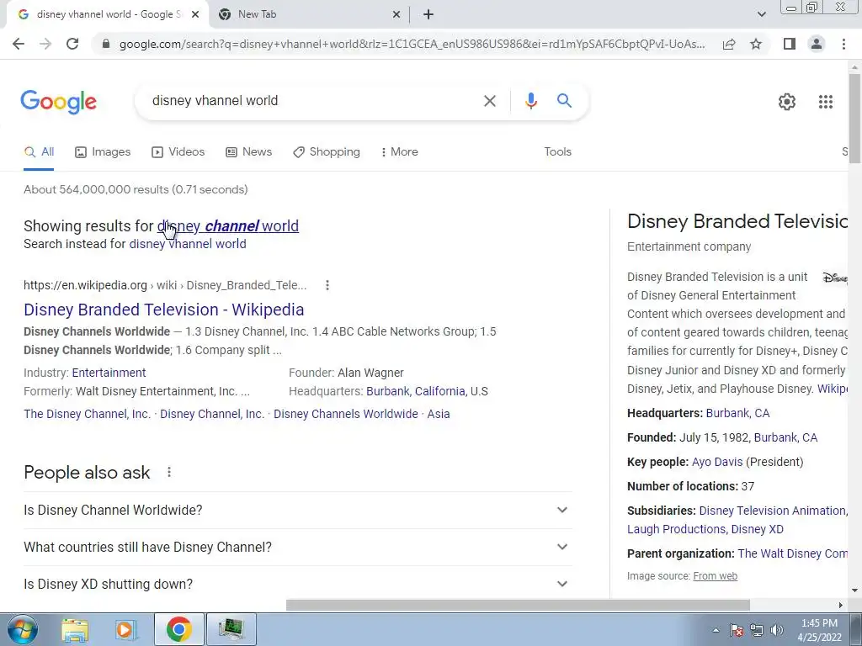
Task: Open the tab search dropdown
Action: 761,15
